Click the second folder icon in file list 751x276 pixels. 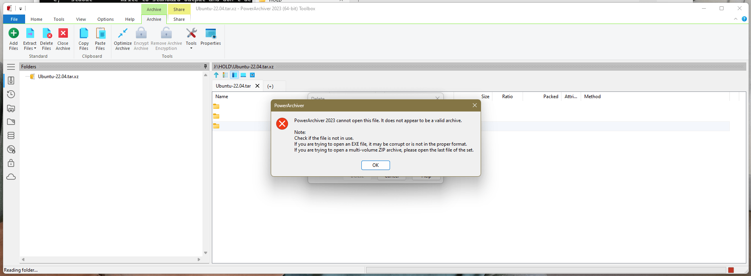216,116
